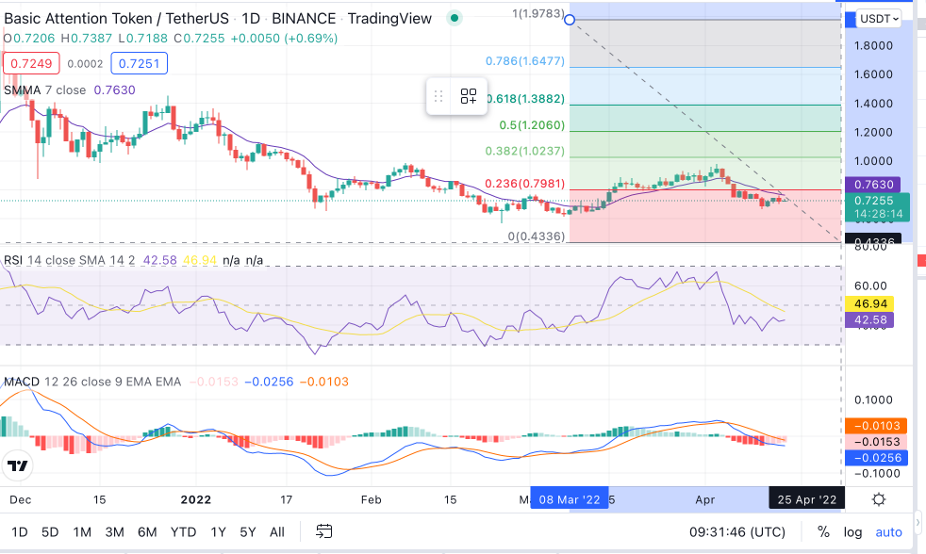Open the go-to-date calendar icon
This screenshot has height=554, width=926.
(323, 531)
